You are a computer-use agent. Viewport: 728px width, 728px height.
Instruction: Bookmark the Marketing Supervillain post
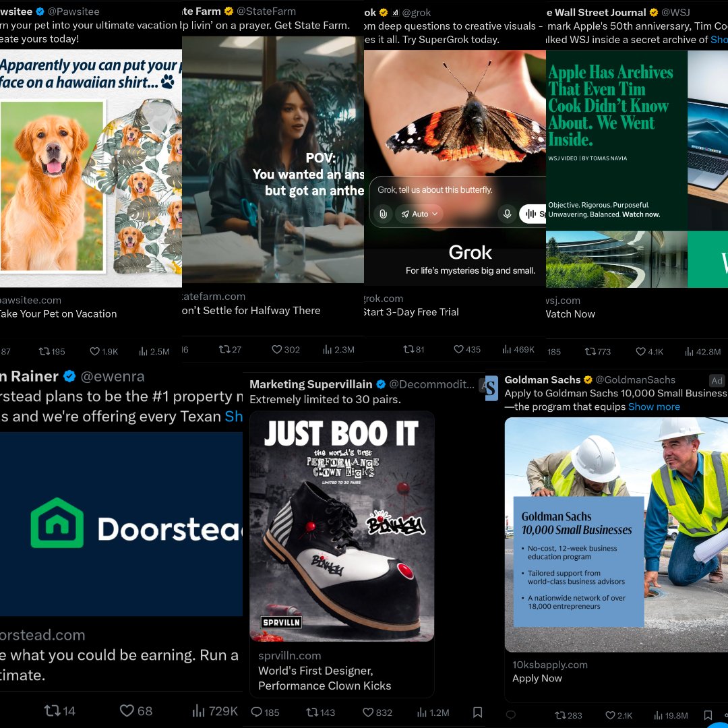pyautogui.click(x=477, y=712)
